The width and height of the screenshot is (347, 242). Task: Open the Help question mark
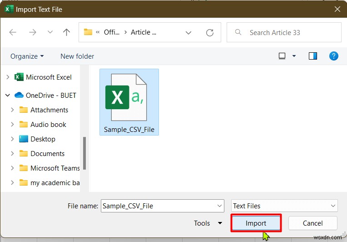click(x=333, y=56)
